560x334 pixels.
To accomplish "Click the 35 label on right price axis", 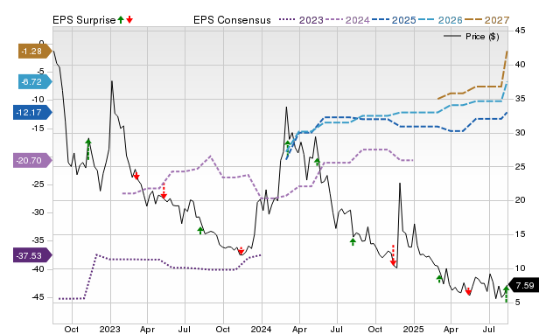I will click(520, 99).
